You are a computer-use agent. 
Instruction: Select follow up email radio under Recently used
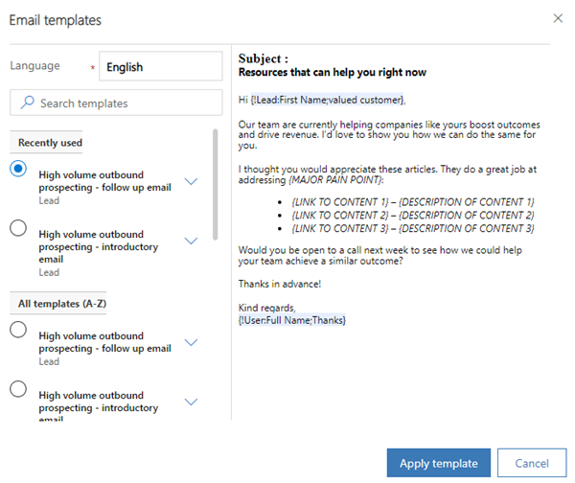tap(18, 169)
